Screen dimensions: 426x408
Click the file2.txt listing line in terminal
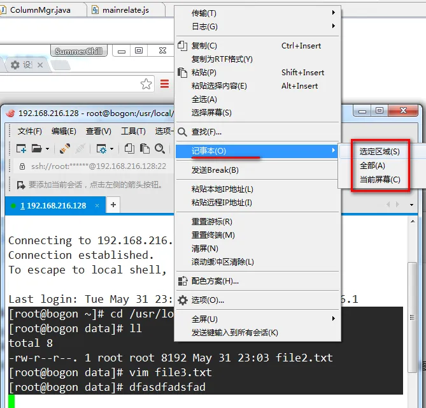[x=171, y=358]
